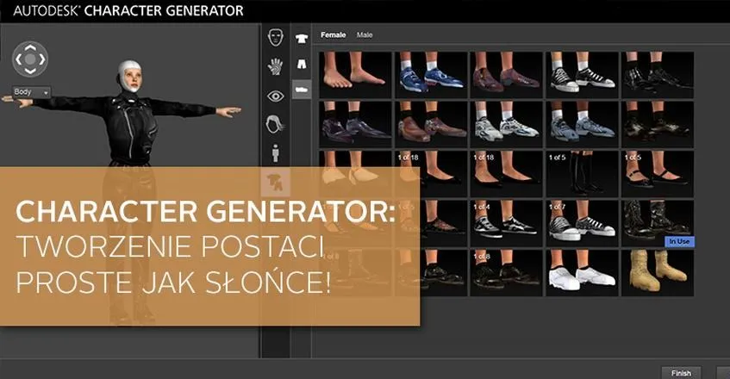The height and width of the screenshot is (379, 730).
Task: Choose the brown leather shoes thumbnail
Action: (x=431, y=124)
